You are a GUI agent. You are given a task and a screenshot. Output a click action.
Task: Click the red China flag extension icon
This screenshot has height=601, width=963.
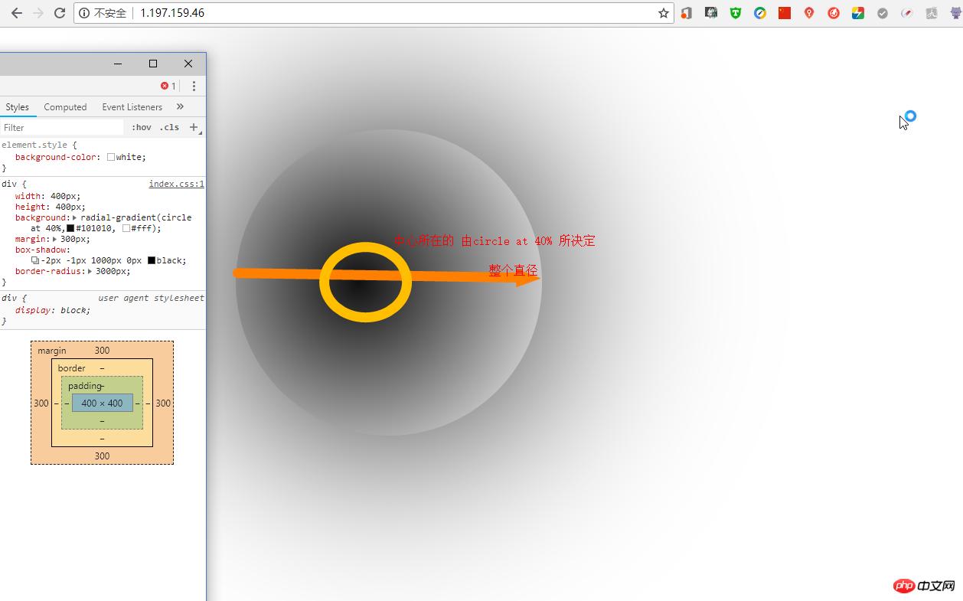(x=784, y=13)
